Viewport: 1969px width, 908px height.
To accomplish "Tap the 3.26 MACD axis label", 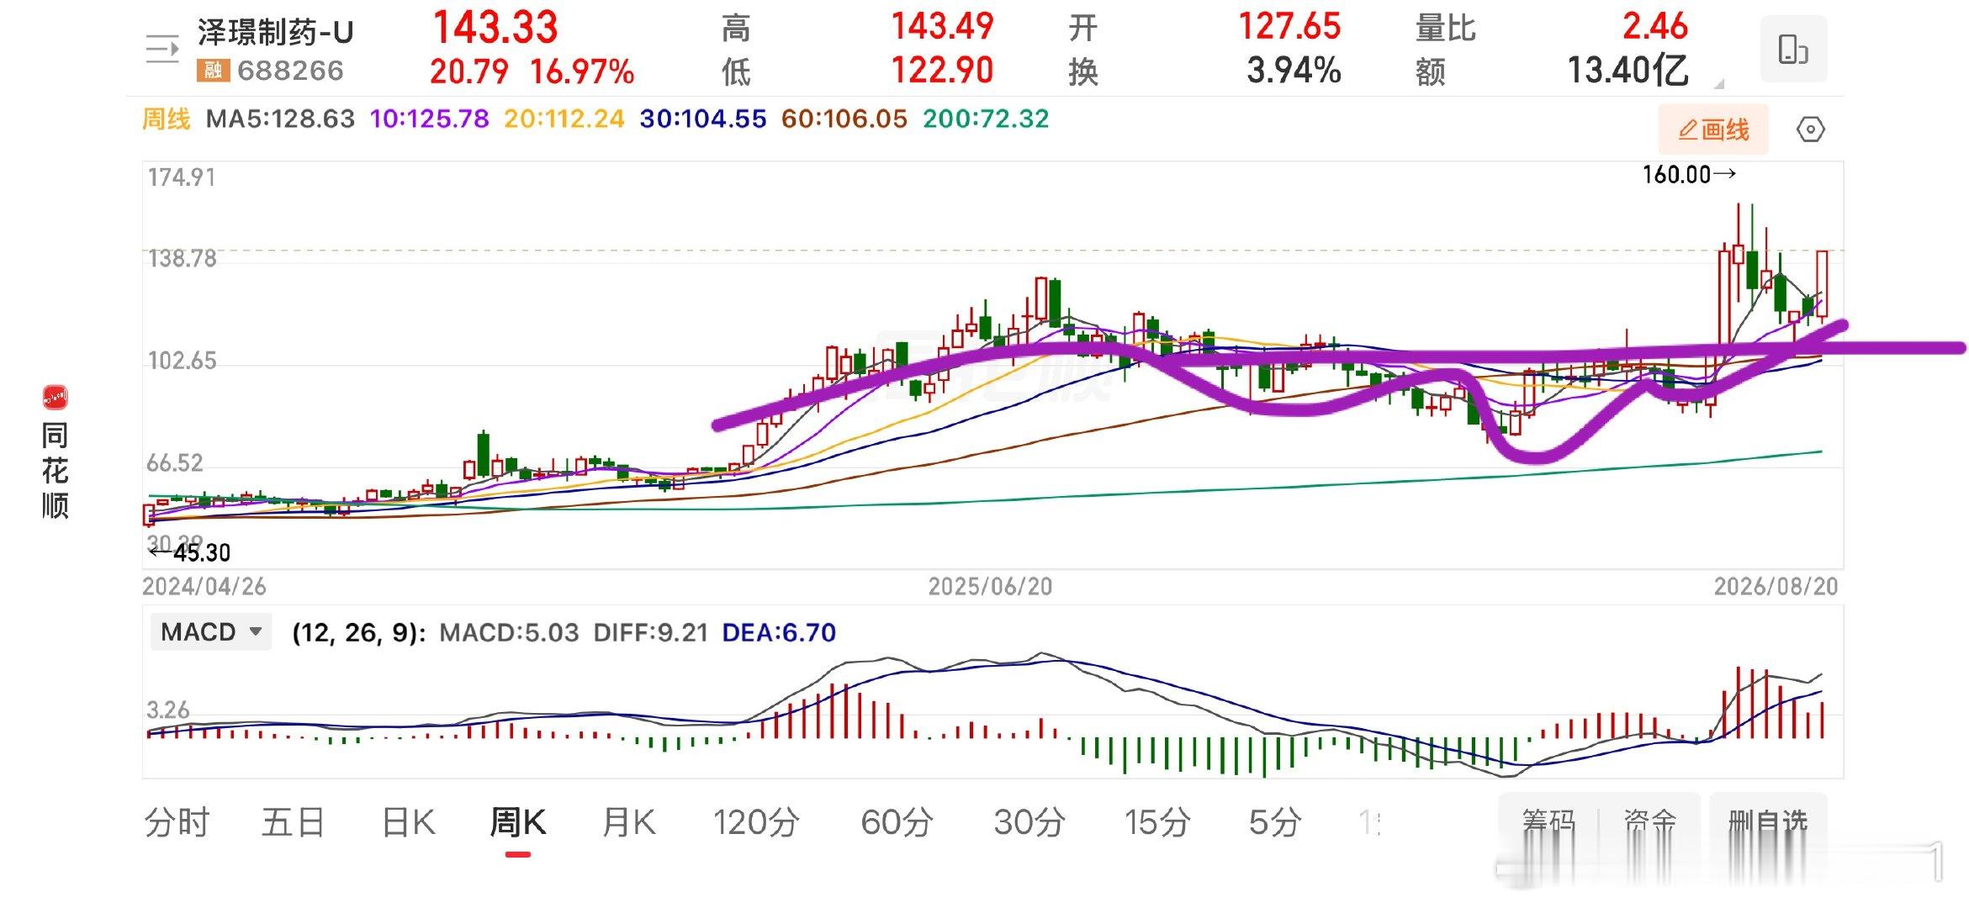I will [168, 710].
